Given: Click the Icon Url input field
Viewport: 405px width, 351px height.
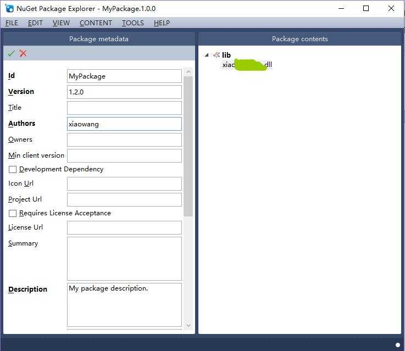Looking at the screenshot, I should click(124, 184).
